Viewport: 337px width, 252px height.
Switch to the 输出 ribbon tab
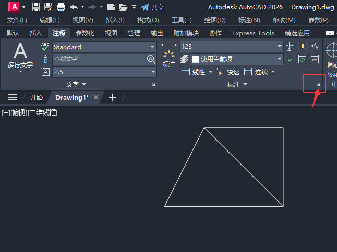tap(157, 33)
